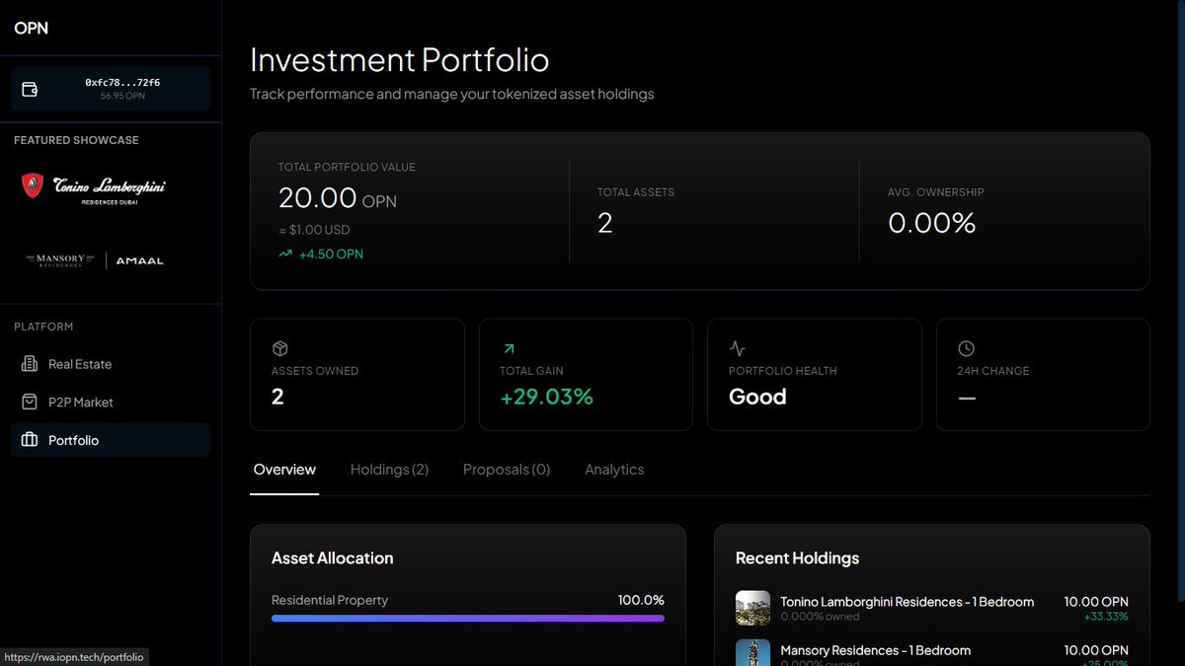Open the Tonino Lamborghini Residences Dubai showcase

coord(95,186)
